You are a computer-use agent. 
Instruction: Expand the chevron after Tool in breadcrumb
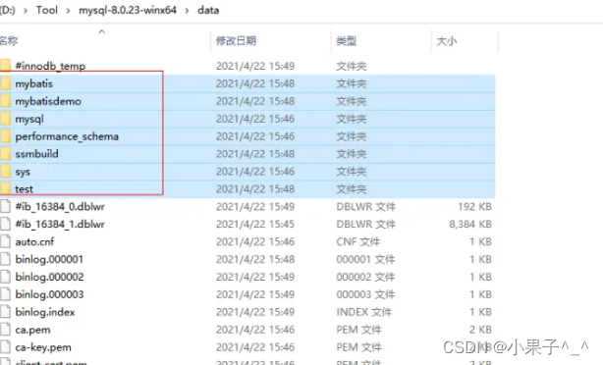[x=68, y=11]
